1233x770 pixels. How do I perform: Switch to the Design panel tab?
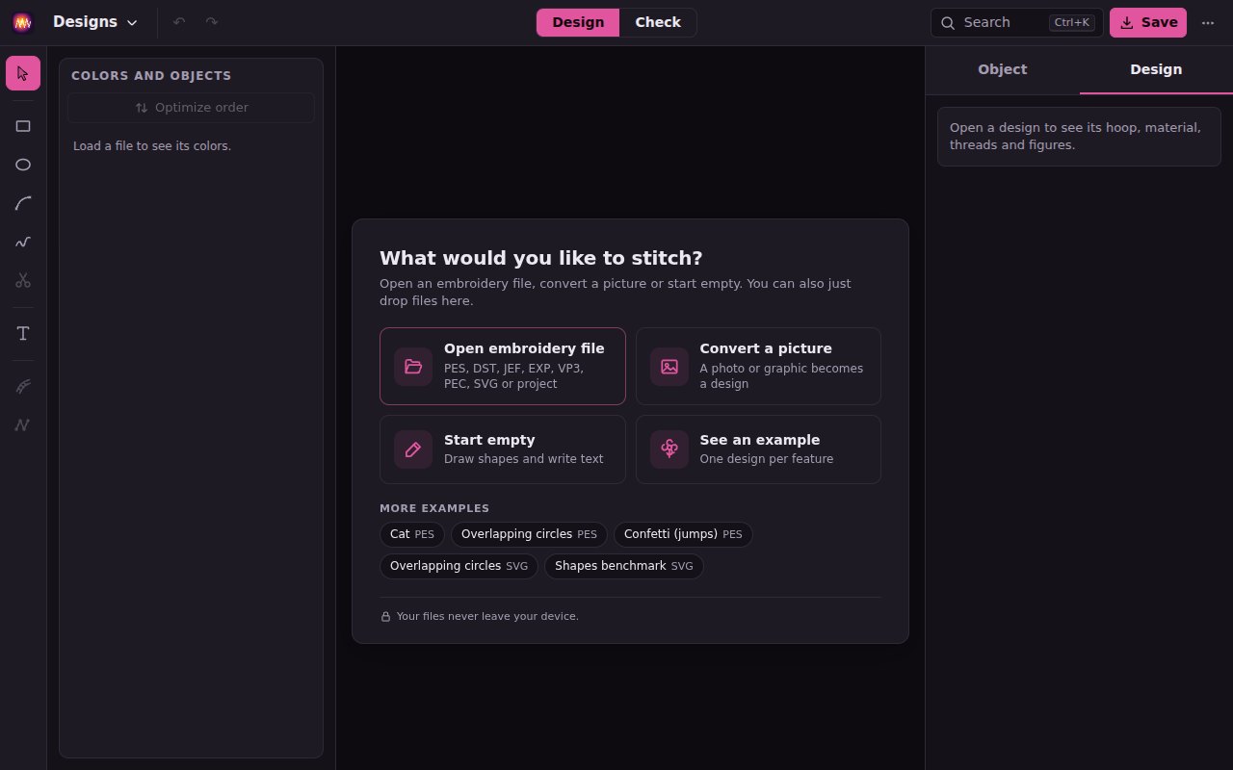point(1156,69)
